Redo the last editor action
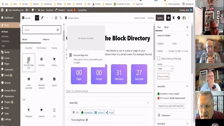 click(51, 18)
